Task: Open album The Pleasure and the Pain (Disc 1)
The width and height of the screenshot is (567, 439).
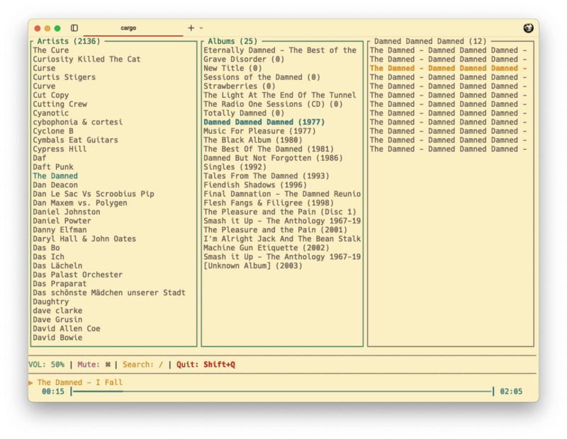Action: coord(280,212)
